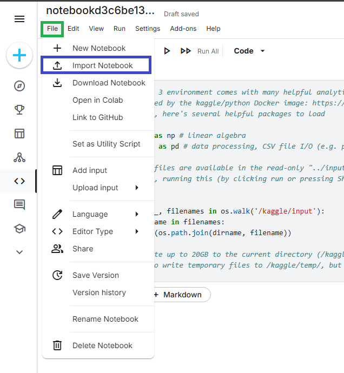Click the brackets icon beside Editor Type
The width and height of the screenshot is (344, 373).
click(57, 231)
